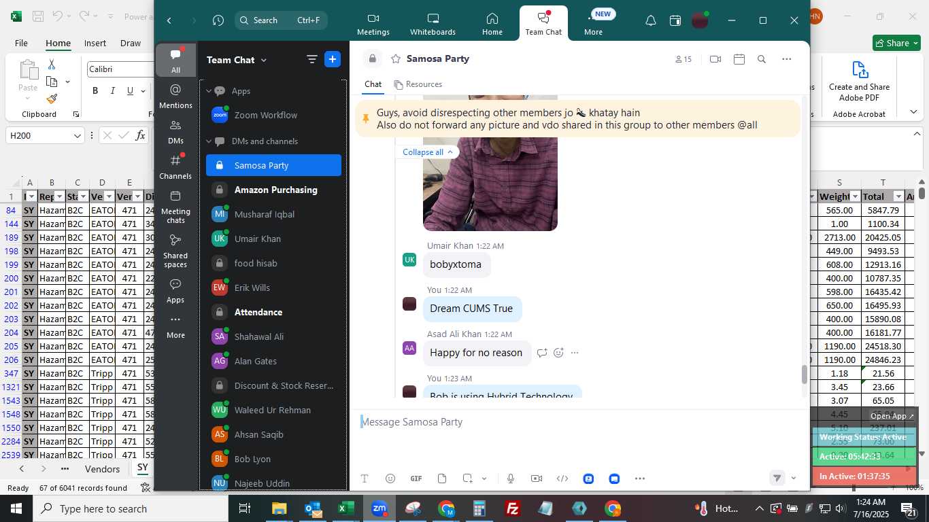Open Shared spaces in sidebar
Screen dimensions: 929x522
(175, 251)
